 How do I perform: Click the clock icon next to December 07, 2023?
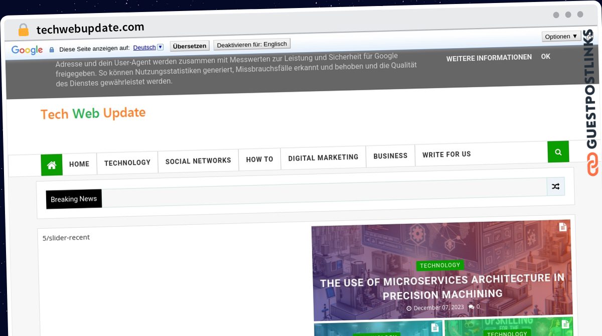(x=409, y=308)
